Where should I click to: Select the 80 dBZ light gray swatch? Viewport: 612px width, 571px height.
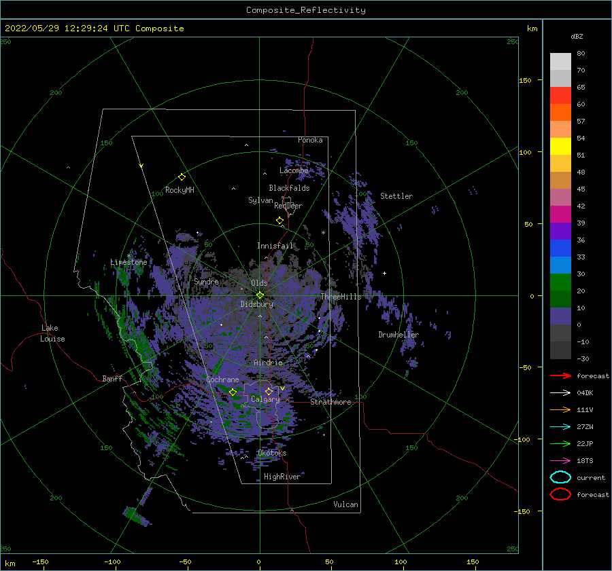point(560,61)
